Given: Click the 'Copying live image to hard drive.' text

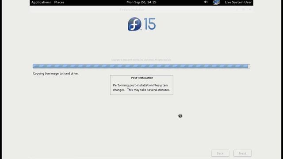Looking at the screenshot, I should coord(56,73).
